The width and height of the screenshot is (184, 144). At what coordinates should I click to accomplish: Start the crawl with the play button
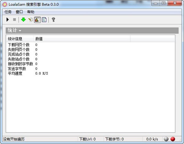coord(8,20)
